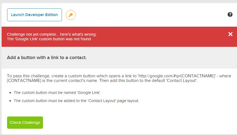The width and height of the screenshot is (237, 135).
Task: Click the 'added to the Contact Layout' bullet text
Action: (x=76, y=101)
